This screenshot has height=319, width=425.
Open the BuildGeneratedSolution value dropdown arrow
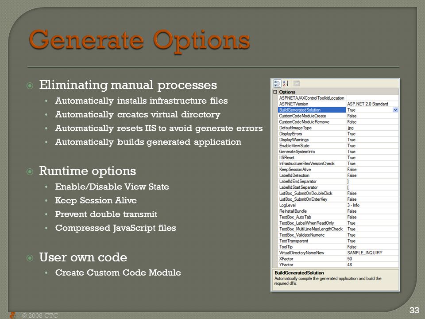(x=395, y=110)
